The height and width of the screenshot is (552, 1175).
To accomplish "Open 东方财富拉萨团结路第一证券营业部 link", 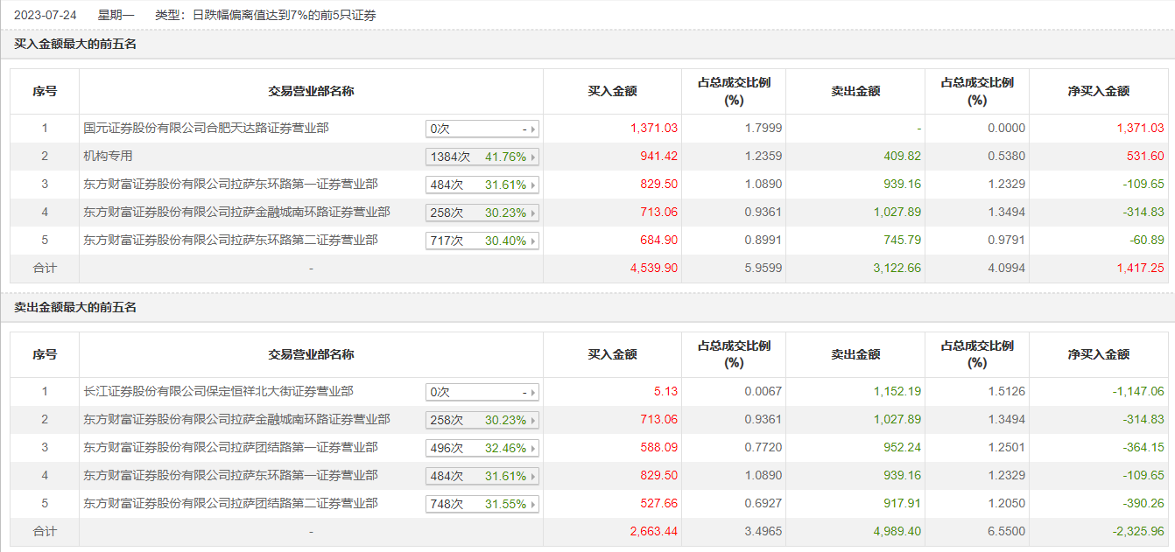I will click(230, 447).
